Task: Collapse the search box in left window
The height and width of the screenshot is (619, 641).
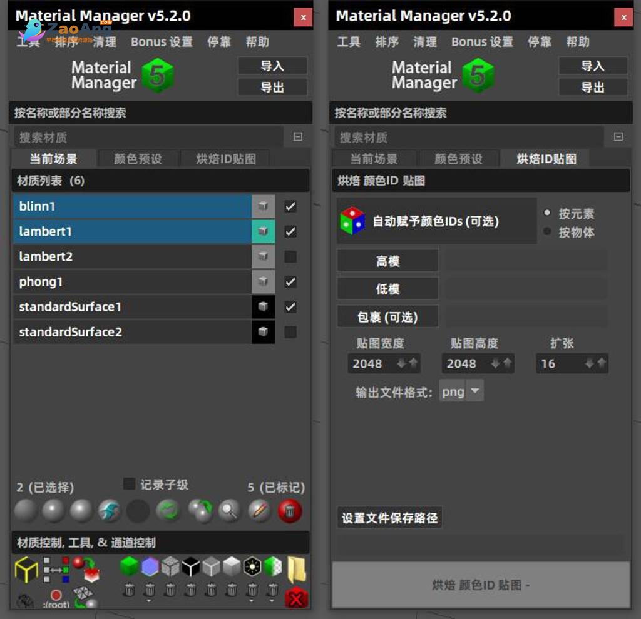Action: tap(298, 137)
